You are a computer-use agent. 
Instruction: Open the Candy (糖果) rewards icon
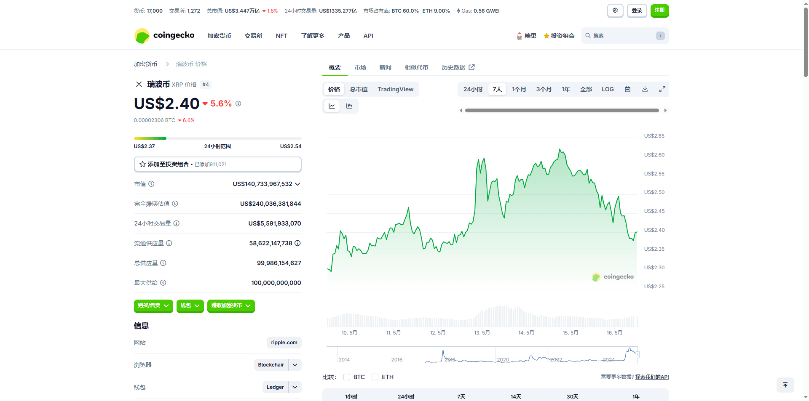point(520,36)
